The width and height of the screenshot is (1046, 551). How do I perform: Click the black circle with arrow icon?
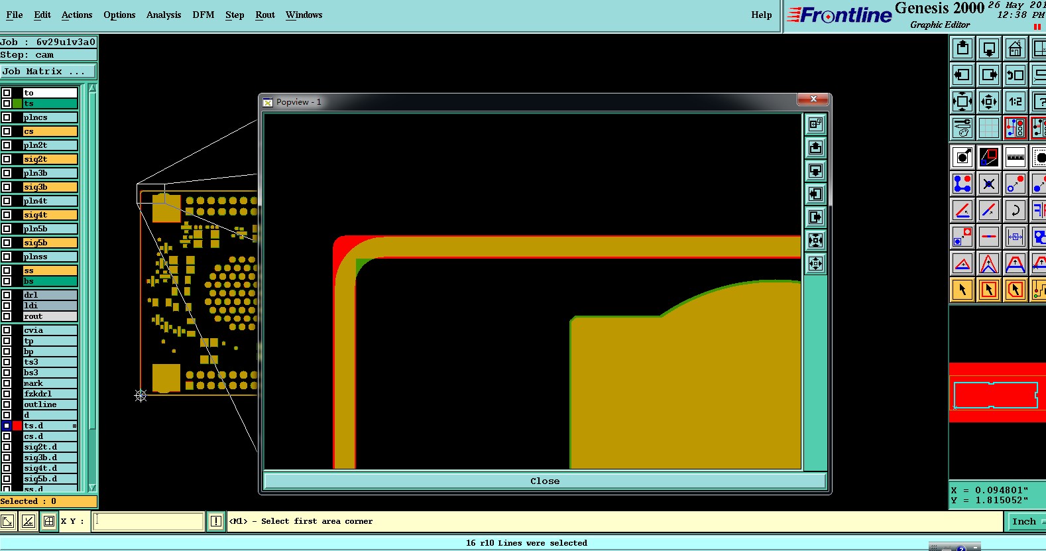tap(962, 157)
